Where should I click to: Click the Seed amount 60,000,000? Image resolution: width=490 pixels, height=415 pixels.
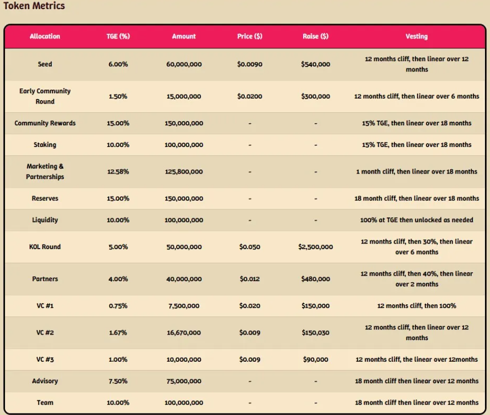184,64
